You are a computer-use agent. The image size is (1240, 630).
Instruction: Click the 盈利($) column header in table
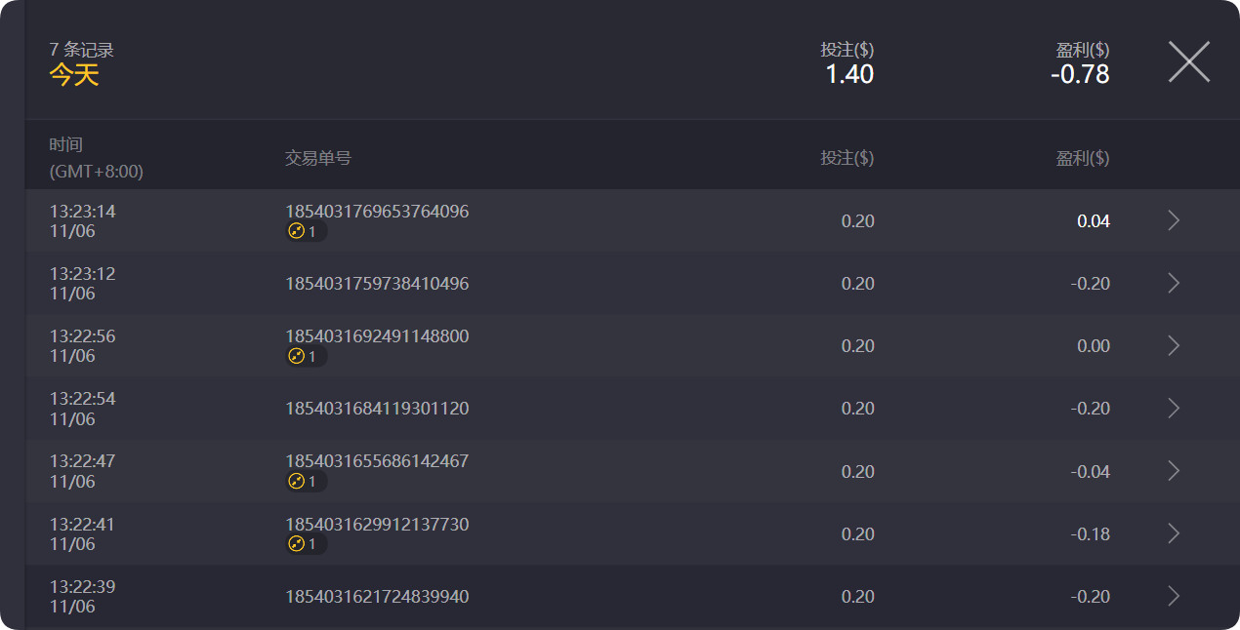point(1082,158)
